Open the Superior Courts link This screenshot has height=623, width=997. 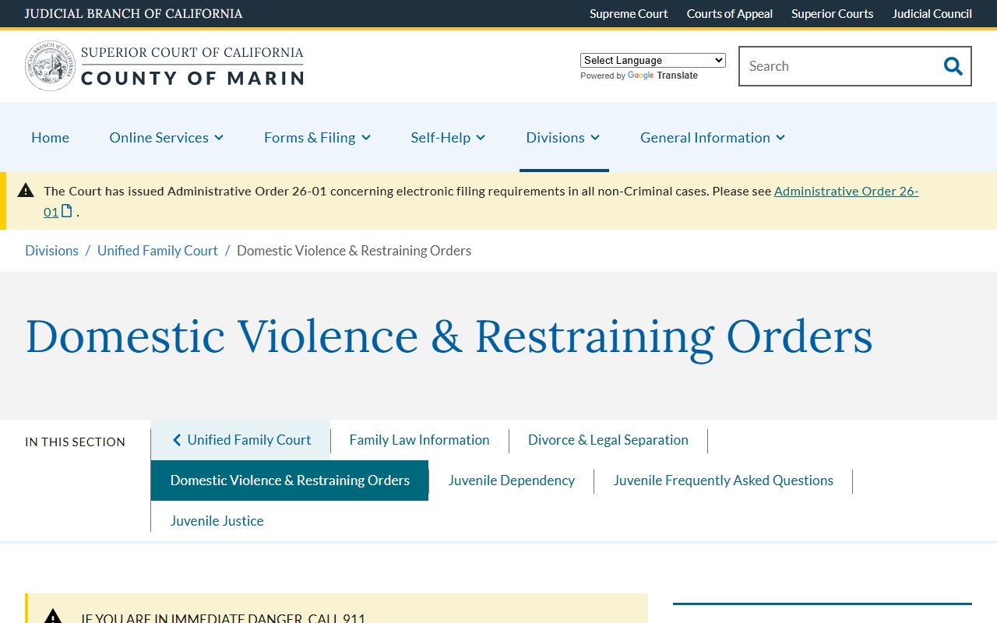pos(832,13)
